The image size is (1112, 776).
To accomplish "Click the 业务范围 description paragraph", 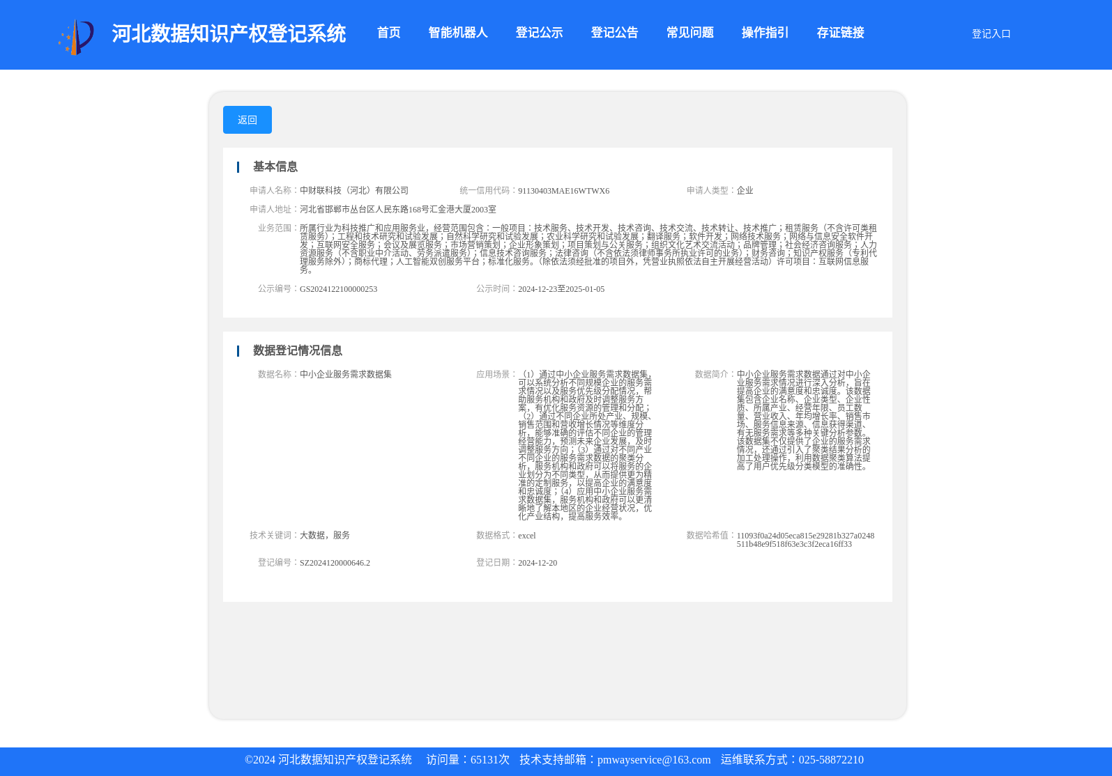I will point(588,249).
